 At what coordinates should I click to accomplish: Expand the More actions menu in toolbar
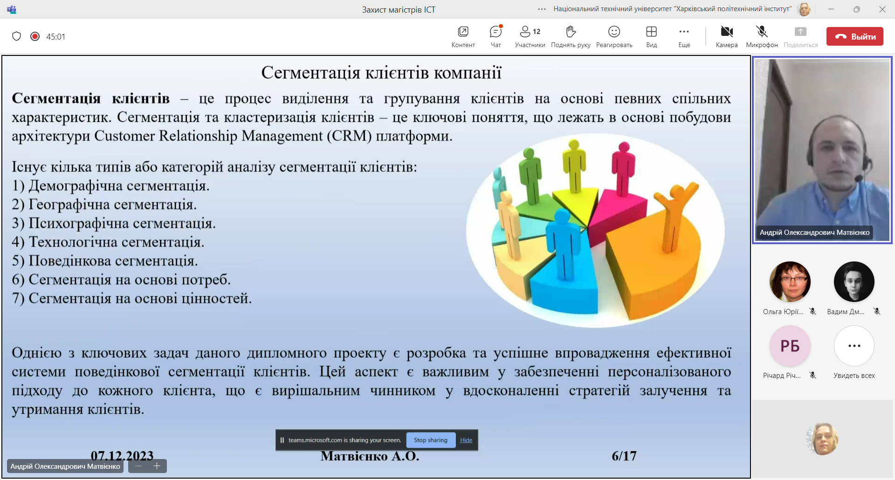[684, 36]
